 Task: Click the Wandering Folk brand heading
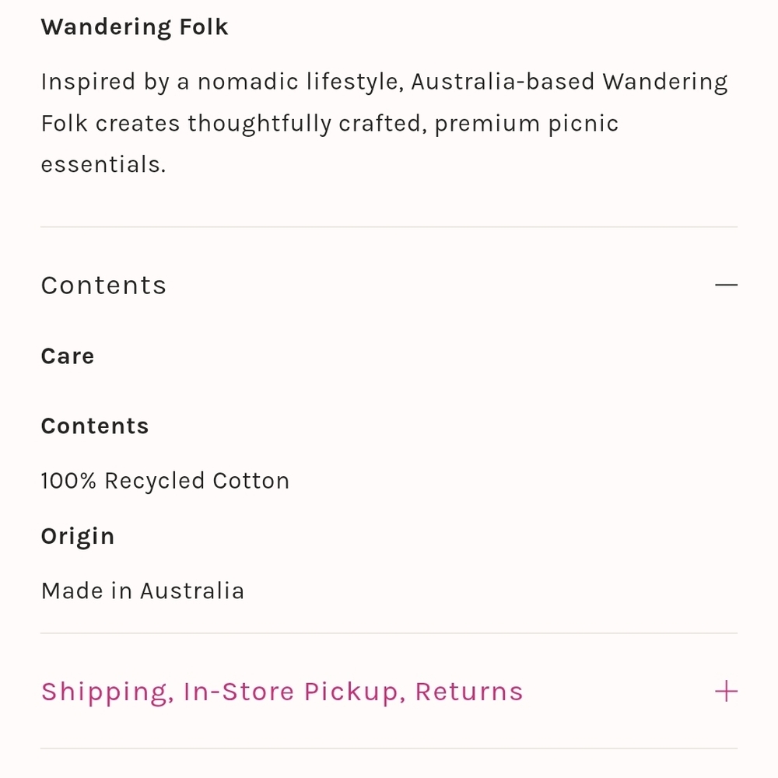[135, 27]
